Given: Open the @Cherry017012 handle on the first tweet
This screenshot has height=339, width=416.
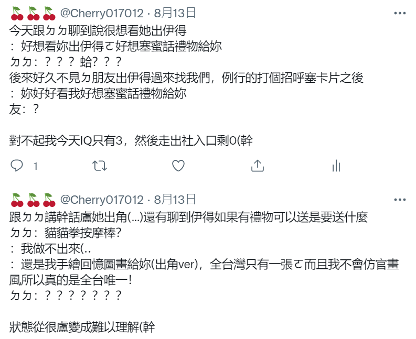Looking at the screenshot, I should 102,13.
